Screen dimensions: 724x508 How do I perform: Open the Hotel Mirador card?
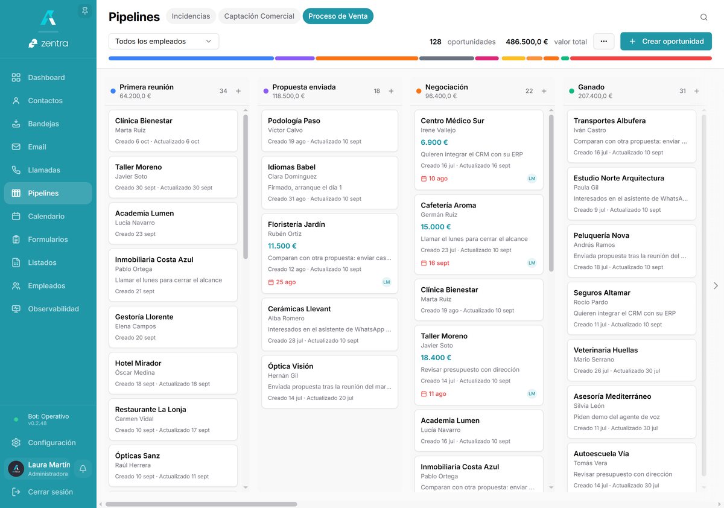[173, 373]
